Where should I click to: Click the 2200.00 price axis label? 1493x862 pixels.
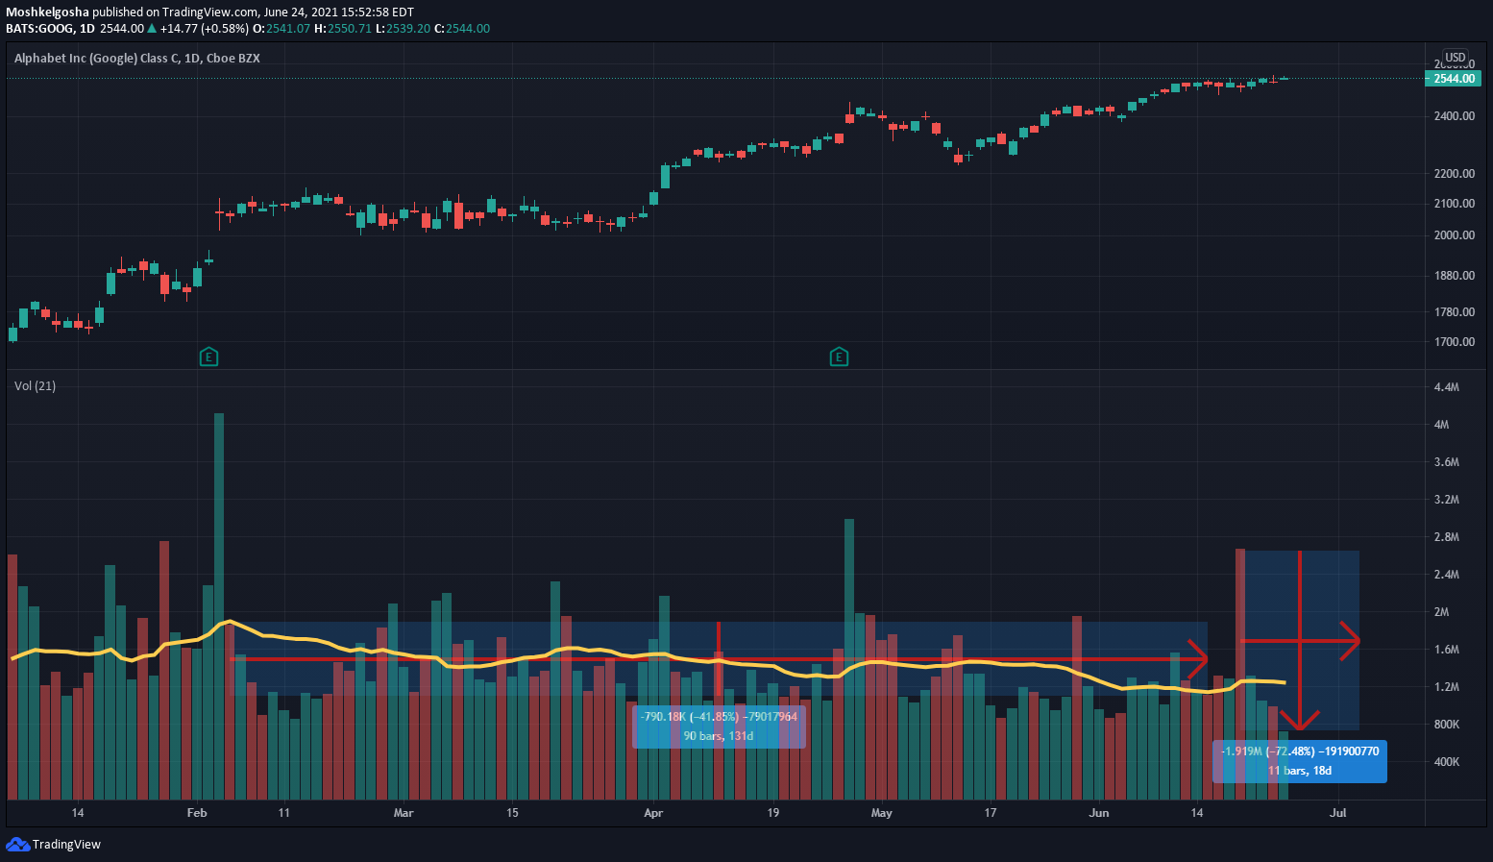point(1454,174)
